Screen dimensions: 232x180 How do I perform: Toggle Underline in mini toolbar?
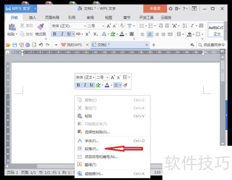(91, 85)
